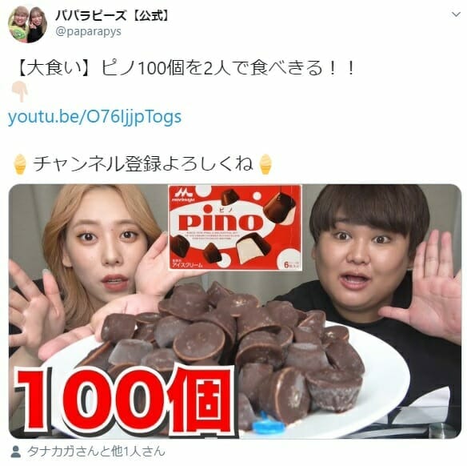Open the パパラピーズ【公式】 display name

(x=114, y=15)
